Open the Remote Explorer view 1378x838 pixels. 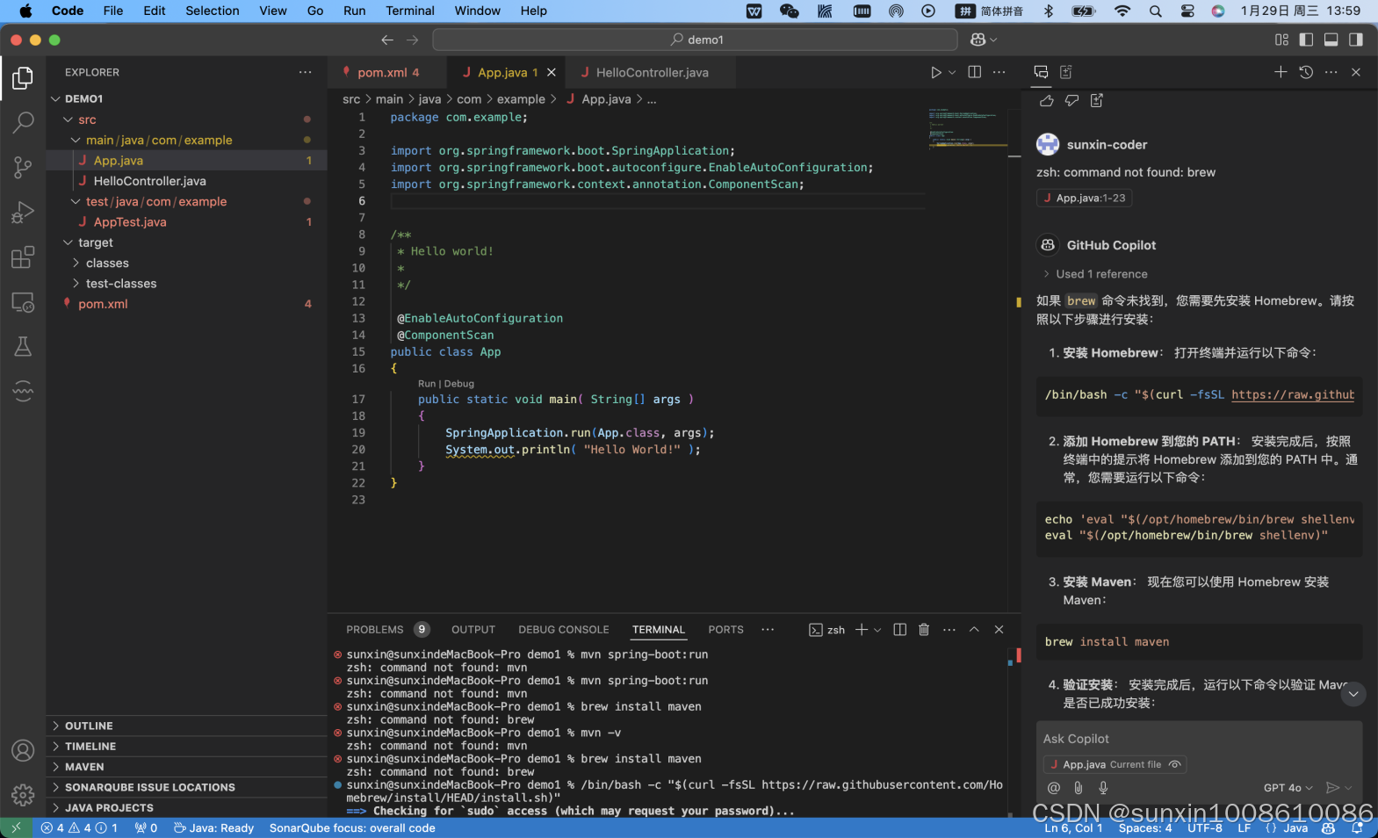click(23, 302)
